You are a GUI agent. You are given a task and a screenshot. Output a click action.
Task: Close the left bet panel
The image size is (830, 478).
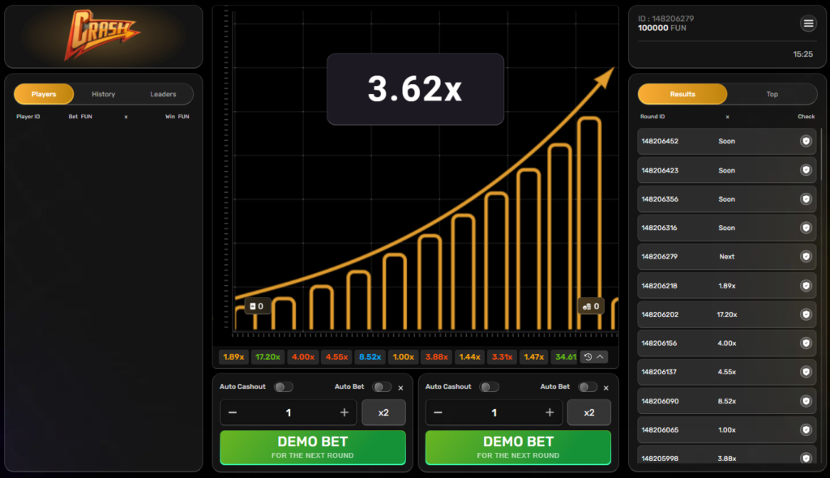[x=400, y=388]
